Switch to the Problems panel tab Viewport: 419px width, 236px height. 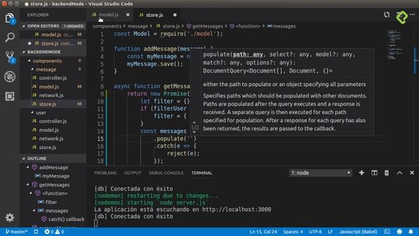point(105,173)
